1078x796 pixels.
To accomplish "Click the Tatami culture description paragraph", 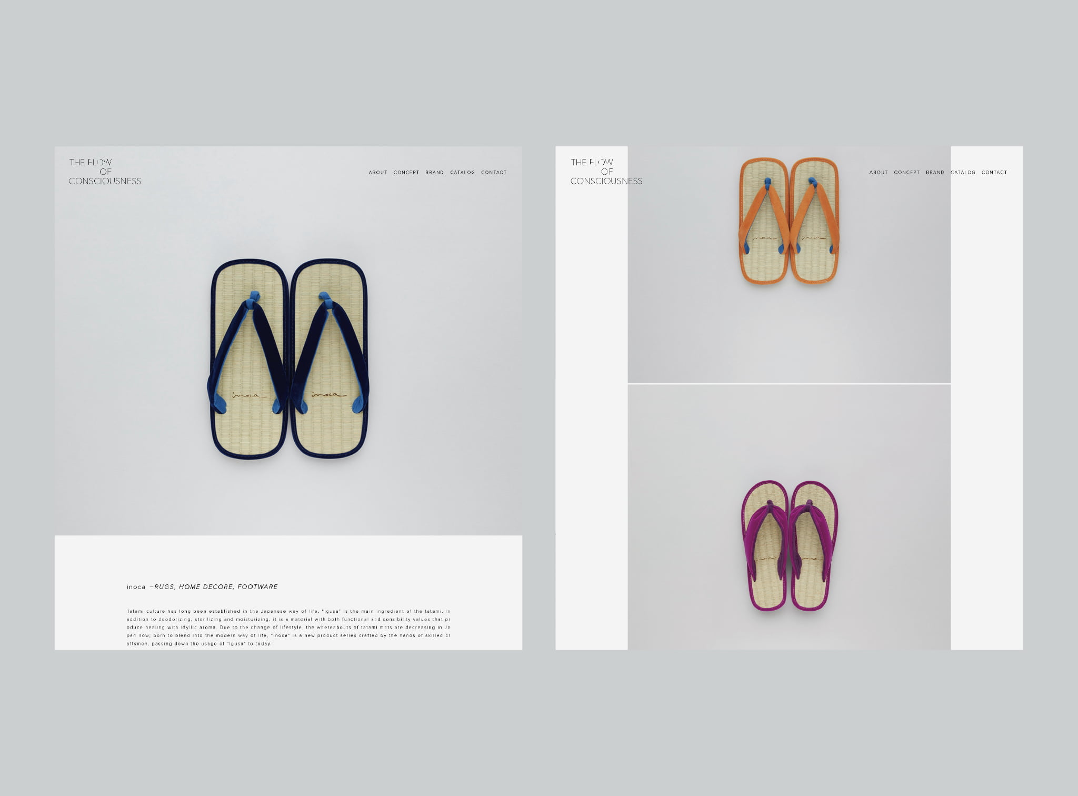I will pyautogui.click(x=288, y=628).
